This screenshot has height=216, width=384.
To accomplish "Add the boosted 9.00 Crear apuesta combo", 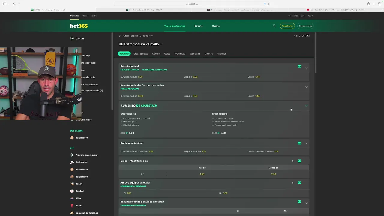I will point(127,133).
